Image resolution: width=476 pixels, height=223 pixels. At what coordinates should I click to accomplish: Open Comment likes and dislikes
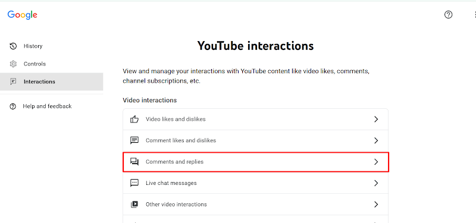[x=256, y=140]
